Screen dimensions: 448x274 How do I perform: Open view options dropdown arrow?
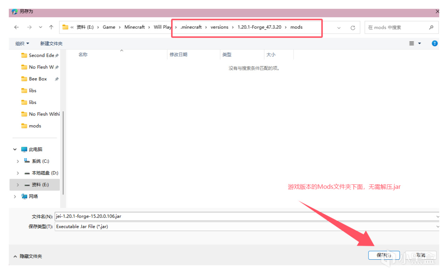point(420,43)
